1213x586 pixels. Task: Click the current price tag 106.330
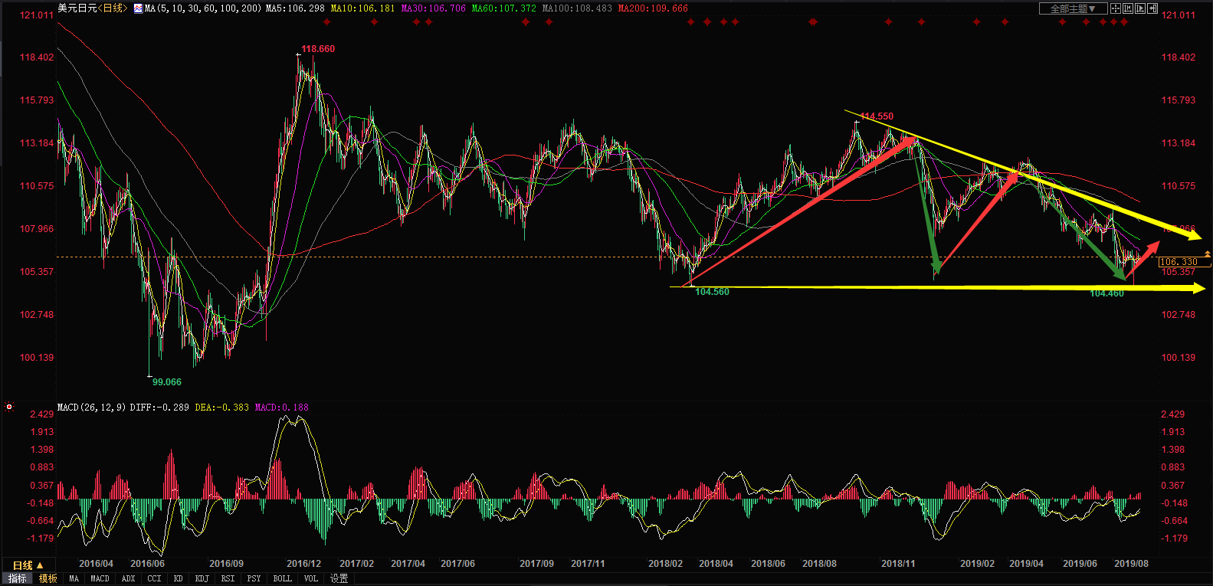click(1185, 262)
